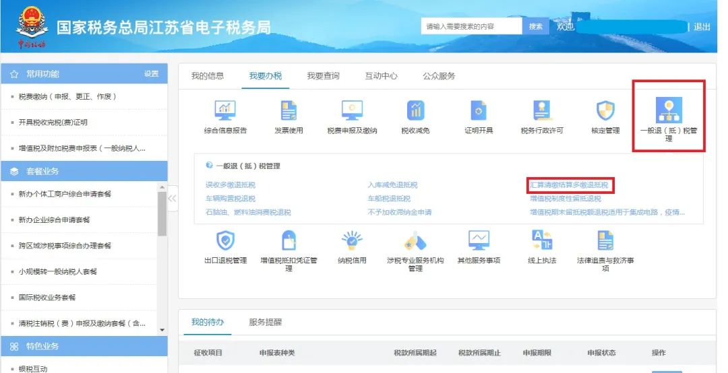Open 入库减免退抵税 link
The width and height of the screenshot is (728, 373).
pyautogui.click(x=392, y=184)
